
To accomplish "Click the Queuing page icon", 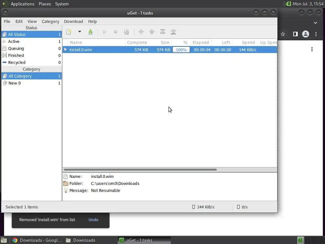I will coord(4,48).
